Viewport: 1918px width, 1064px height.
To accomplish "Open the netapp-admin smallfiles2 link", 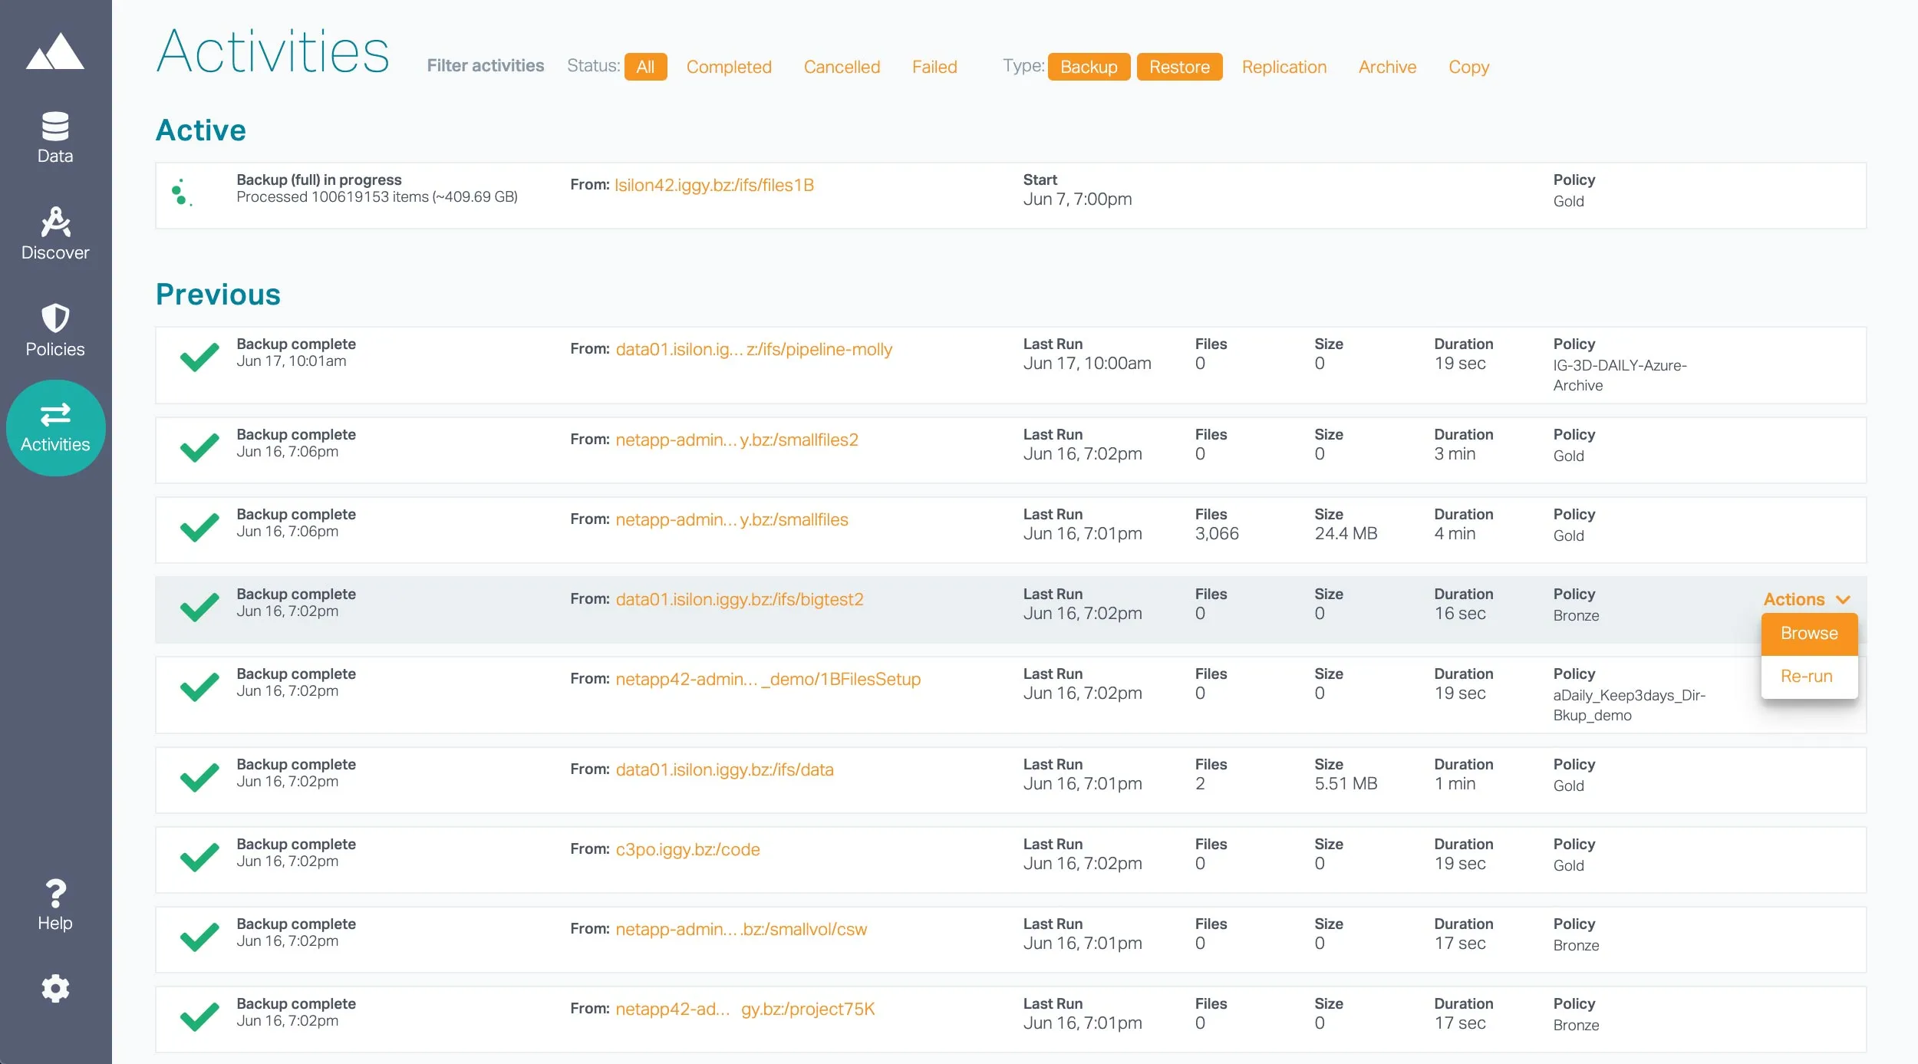I will (x=737, y=440).
